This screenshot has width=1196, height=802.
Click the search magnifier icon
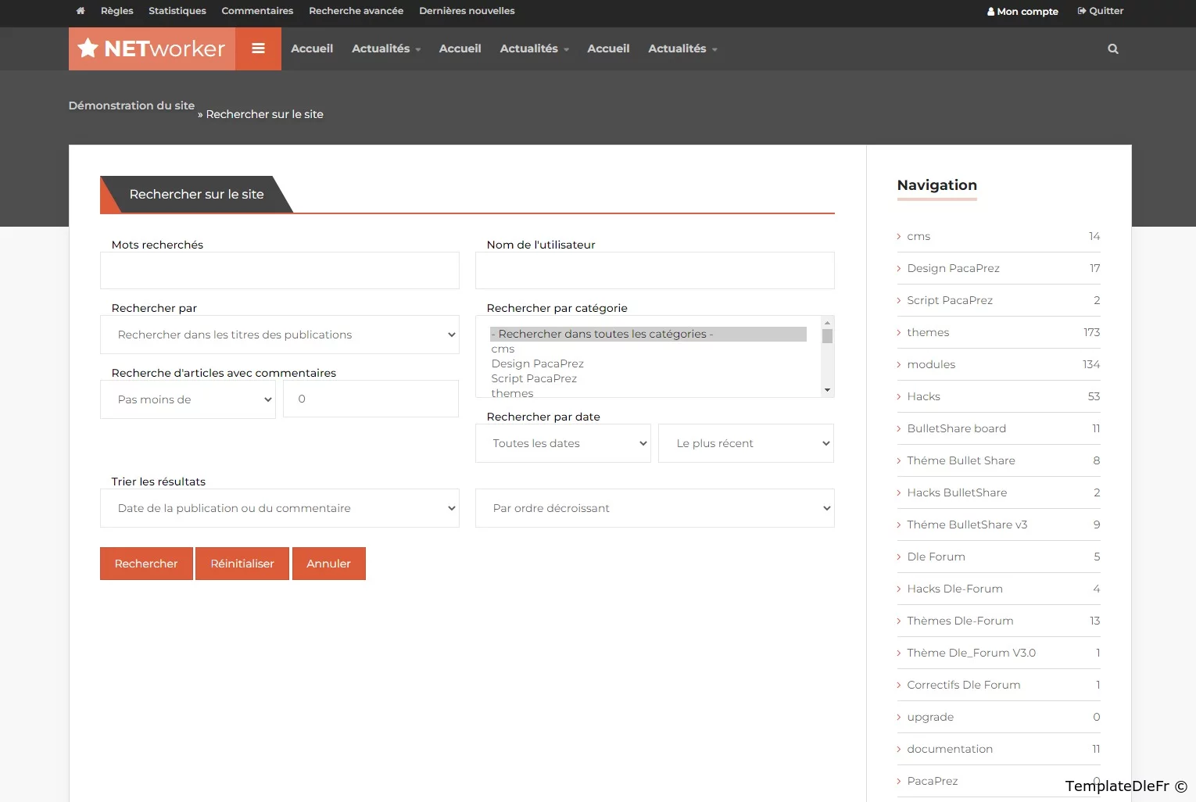click(x=1112, y=48)
